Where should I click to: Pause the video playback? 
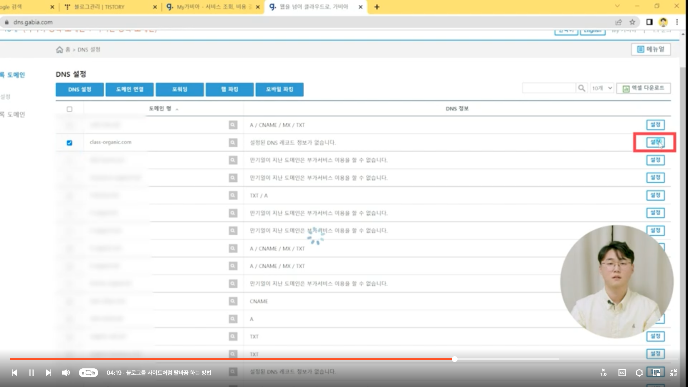32,373
